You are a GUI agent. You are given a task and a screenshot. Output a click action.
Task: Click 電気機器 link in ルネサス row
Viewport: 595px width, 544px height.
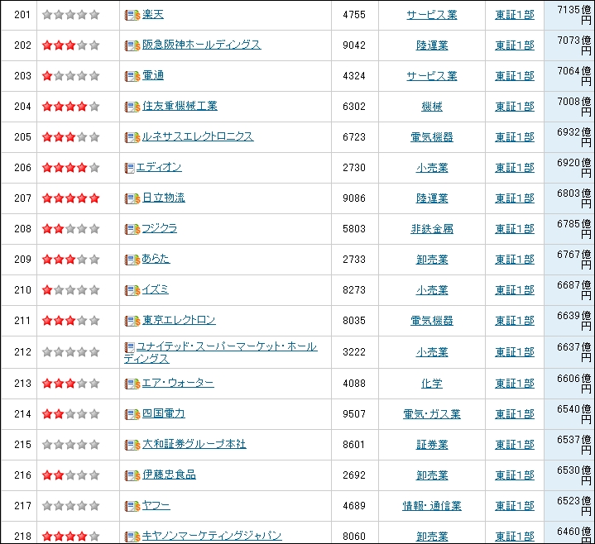tap(432, 137)
